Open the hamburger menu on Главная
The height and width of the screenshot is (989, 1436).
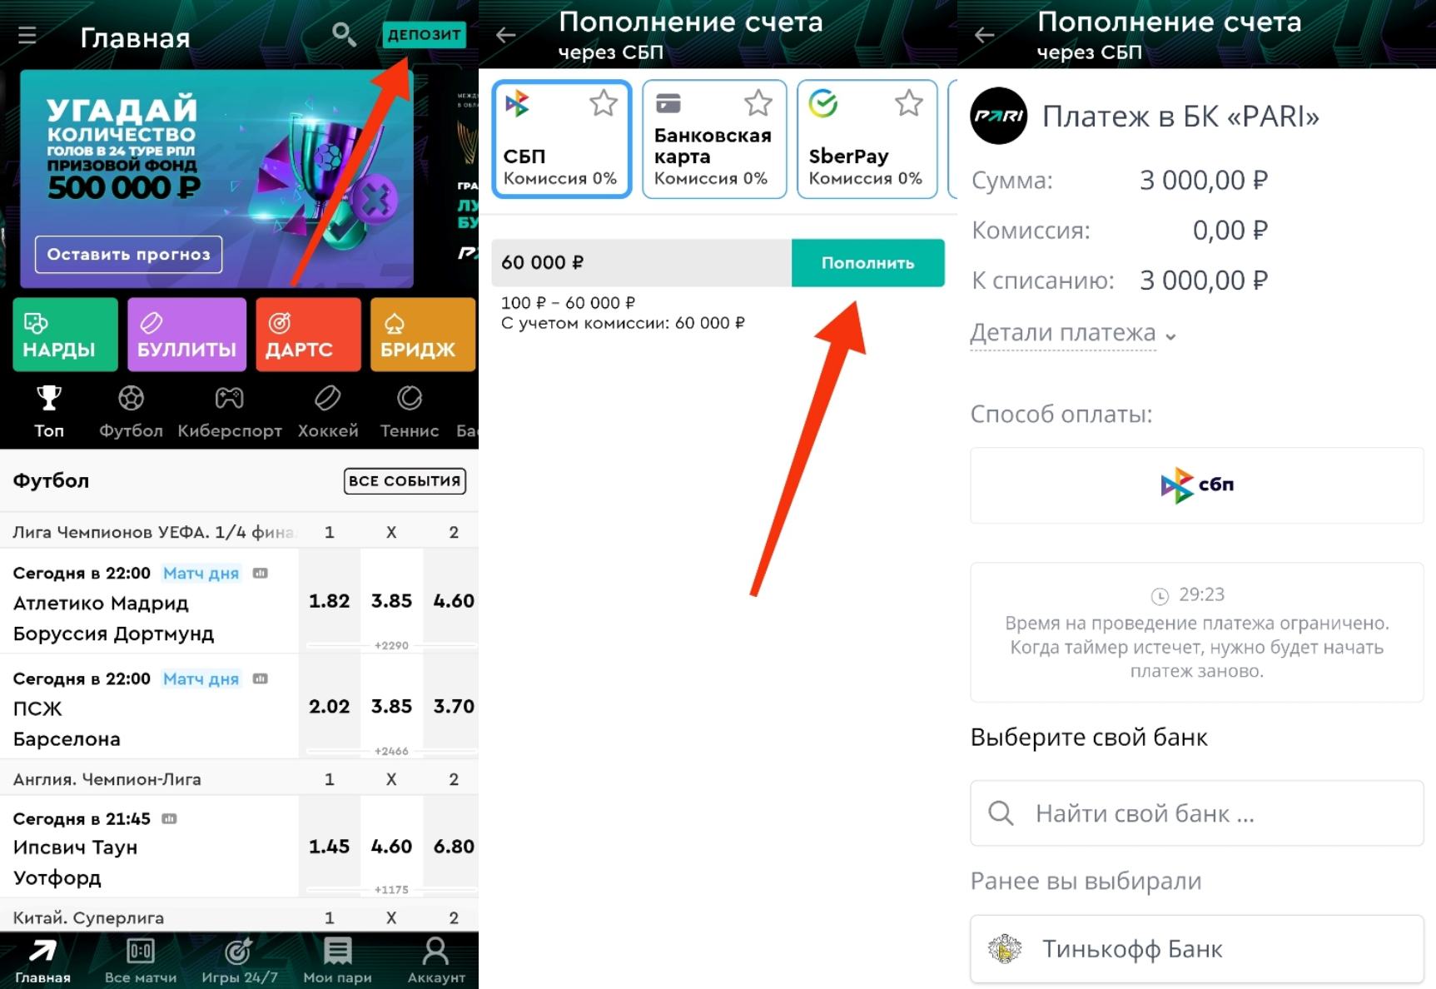[x=27, y=36]
